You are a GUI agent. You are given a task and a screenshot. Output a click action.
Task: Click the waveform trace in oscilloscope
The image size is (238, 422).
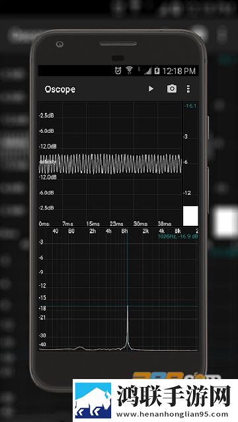point(110,164)
